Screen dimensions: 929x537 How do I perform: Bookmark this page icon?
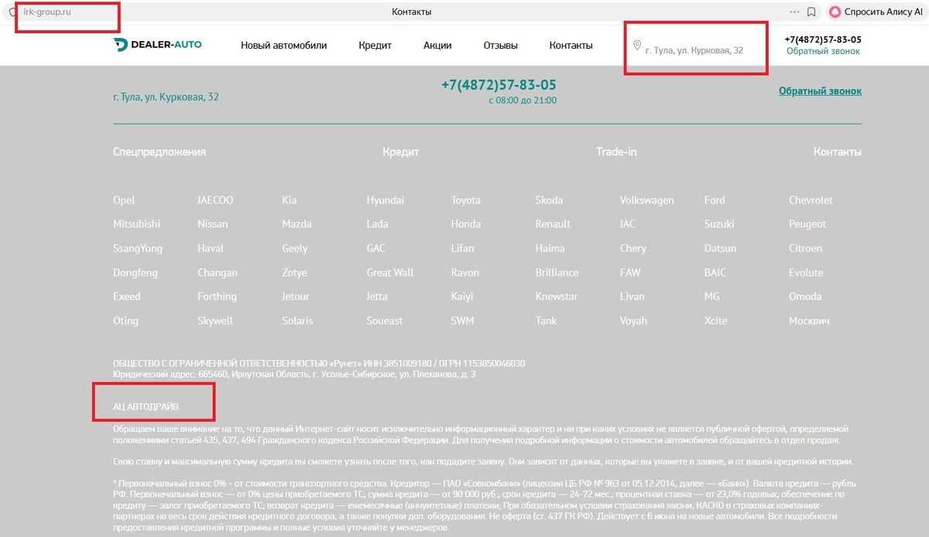(x=811, y=12)
